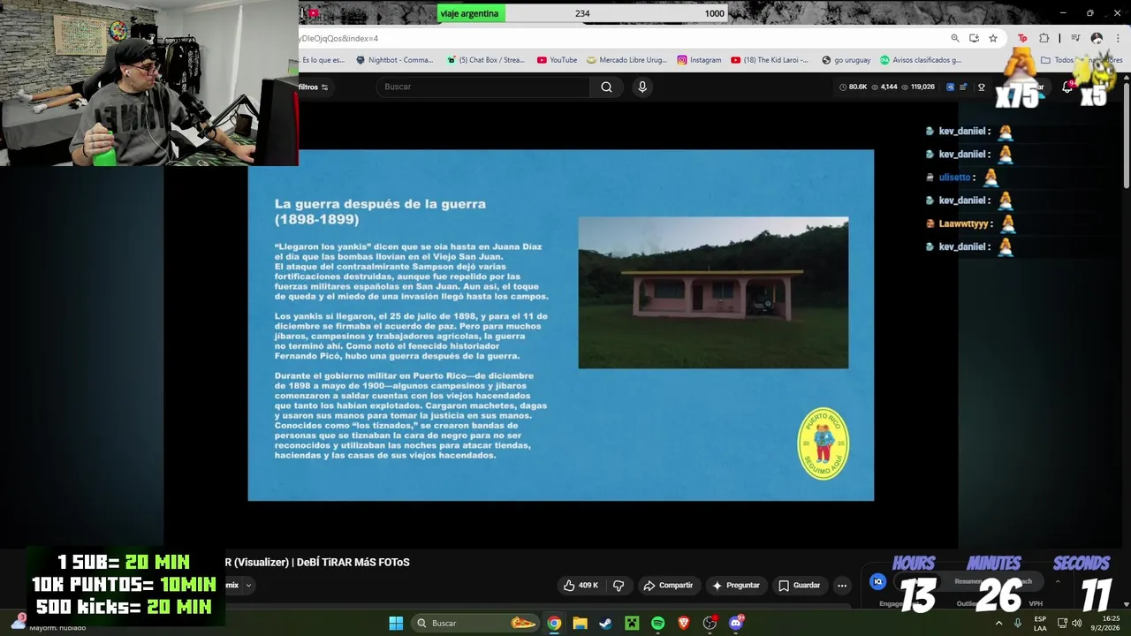Open YouTube notifications bell
This screenshot has height=636, width=1131.
pos(1067,87)
